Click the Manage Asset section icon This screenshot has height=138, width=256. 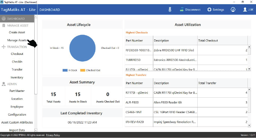4,25
